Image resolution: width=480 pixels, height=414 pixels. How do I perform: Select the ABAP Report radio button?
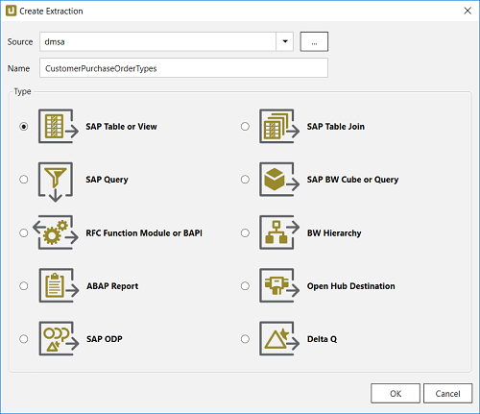[x=24, y=286]
